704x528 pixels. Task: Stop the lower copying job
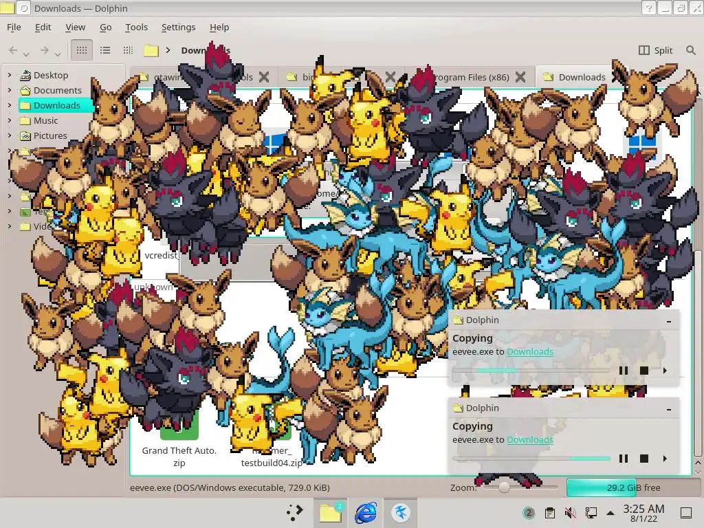[x=643, y=459]
